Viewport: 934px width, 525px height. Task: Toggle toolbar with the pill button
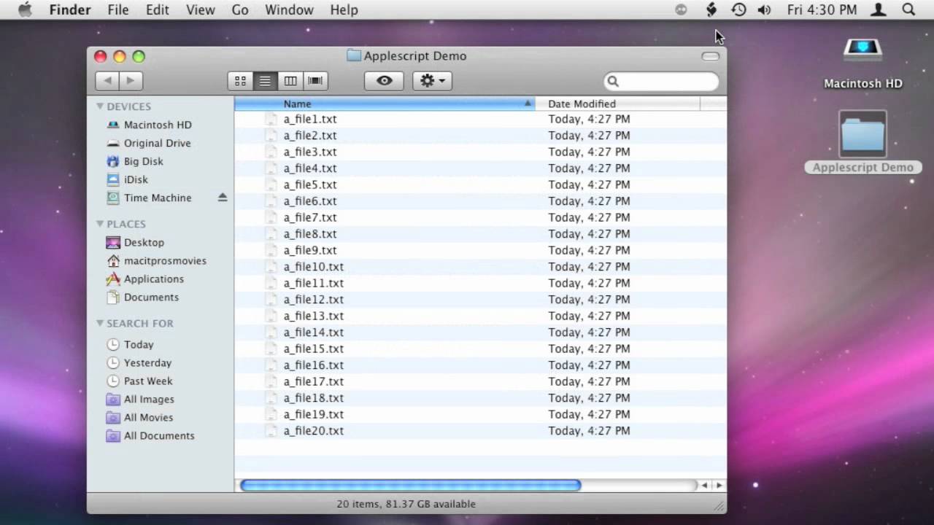[710, 56]
